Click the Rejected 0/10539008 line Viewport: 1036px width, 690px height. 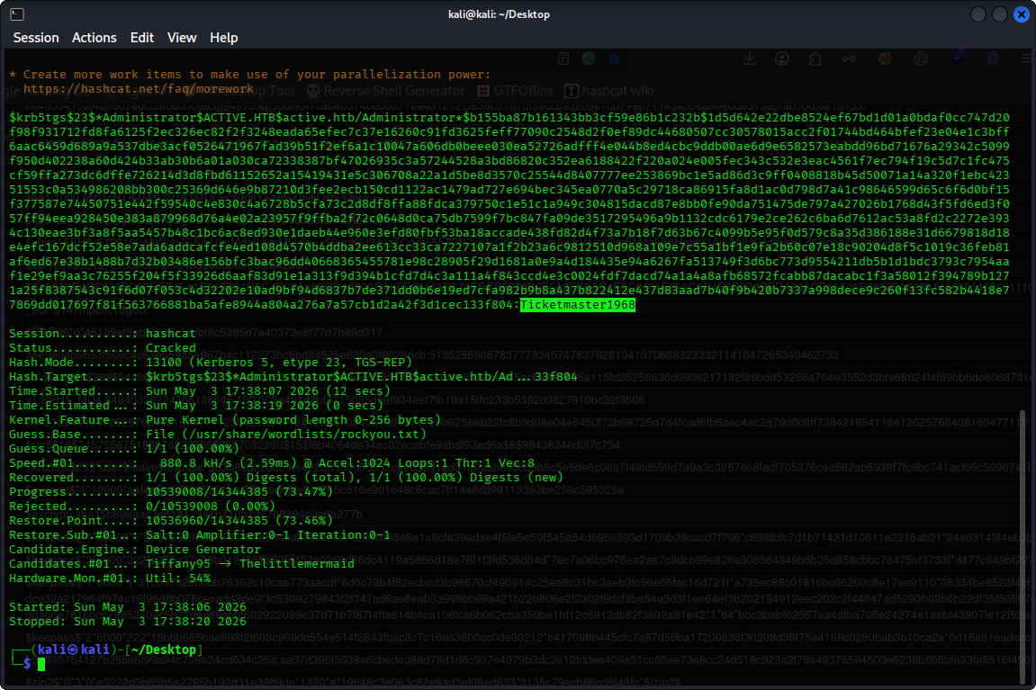pyautogui.click(x=142, y=506)
